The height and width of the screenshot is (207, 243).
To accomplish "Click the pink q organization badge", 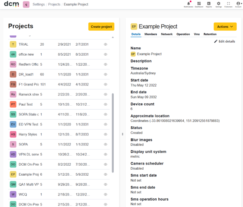I will point(26,4).
